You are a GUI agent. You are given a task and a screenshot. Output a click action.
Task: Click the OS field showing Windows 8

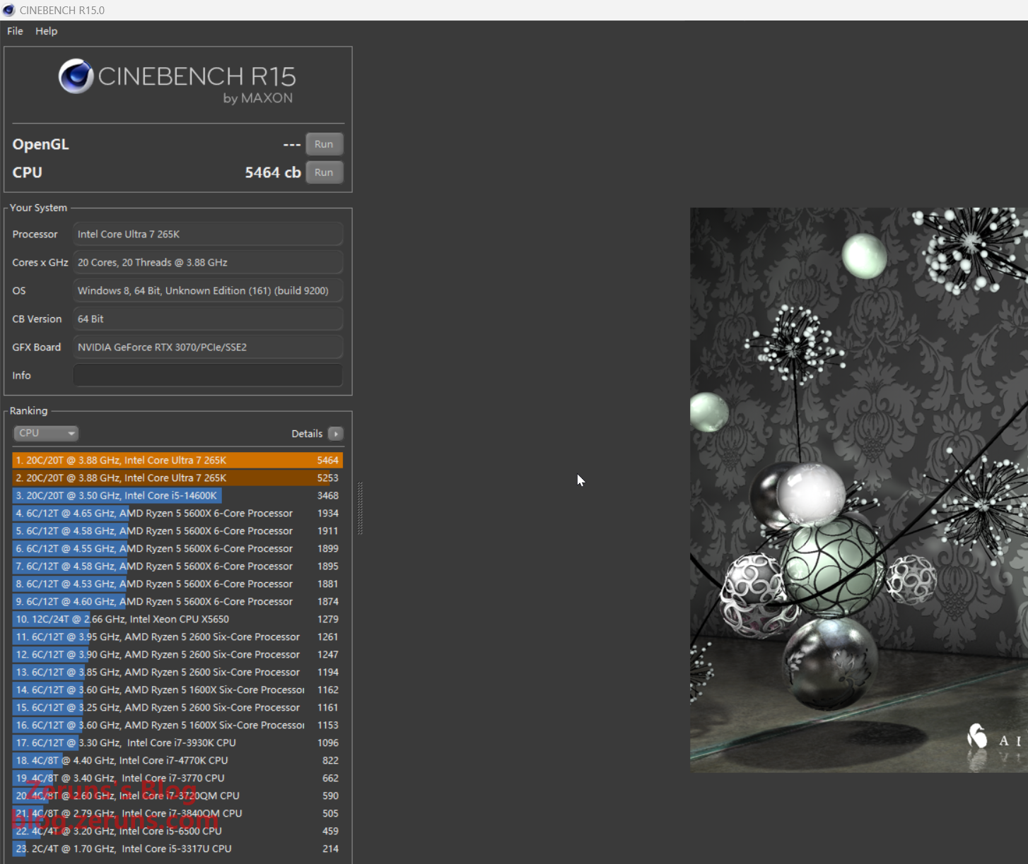pyautogui.click(x=208, y=290)
